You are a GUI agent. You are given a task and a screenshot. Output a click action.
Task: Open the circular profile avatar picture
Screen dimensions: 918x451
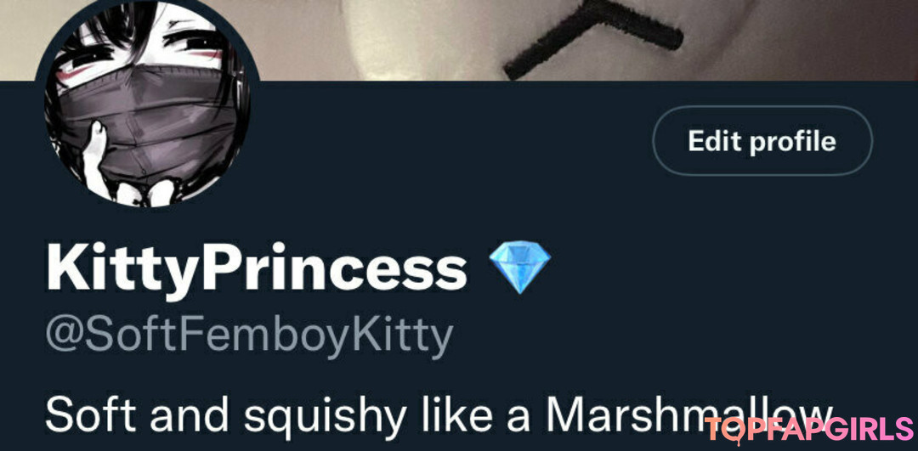point(147,103)
